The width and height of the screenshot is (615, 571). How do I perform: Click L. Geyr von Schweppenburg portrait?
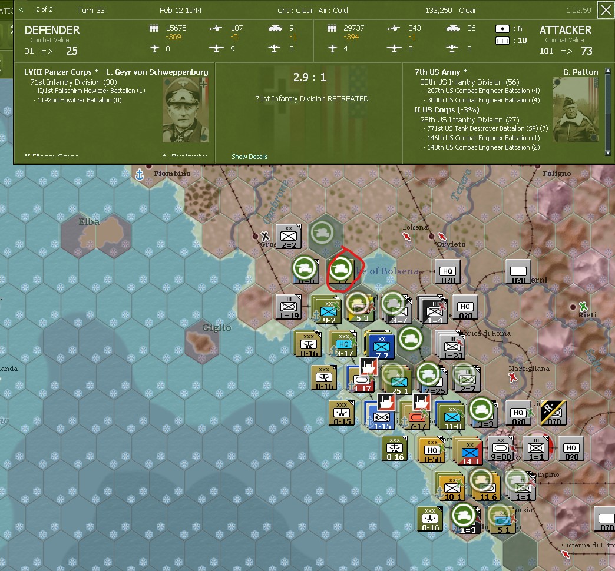click(185, 110)
